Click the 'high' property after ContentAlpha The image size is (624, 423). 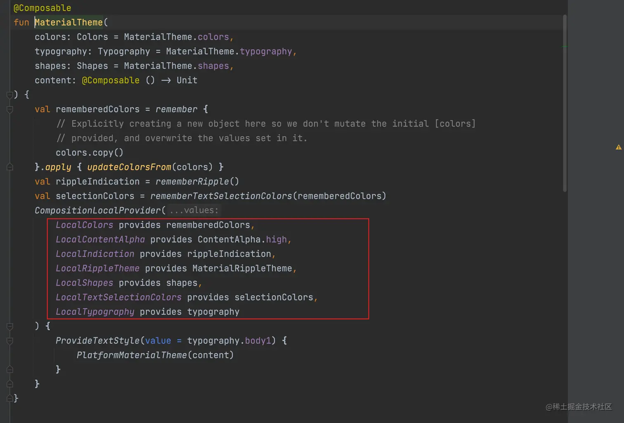point(277,239)
